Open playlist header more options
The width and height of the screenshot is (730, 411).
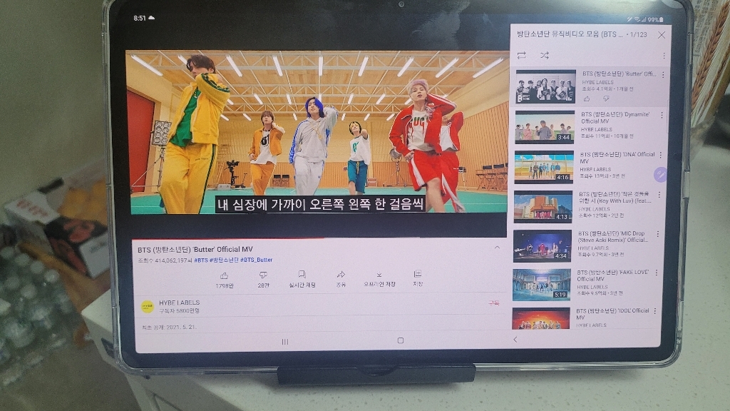click(x=664, y=56)
